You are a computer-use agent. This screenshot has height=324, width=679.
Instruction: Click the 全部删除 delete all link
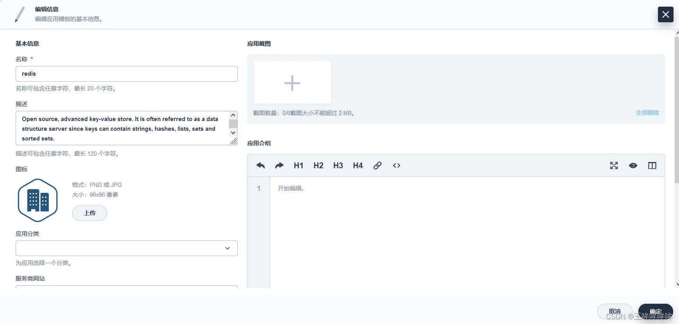647,112
